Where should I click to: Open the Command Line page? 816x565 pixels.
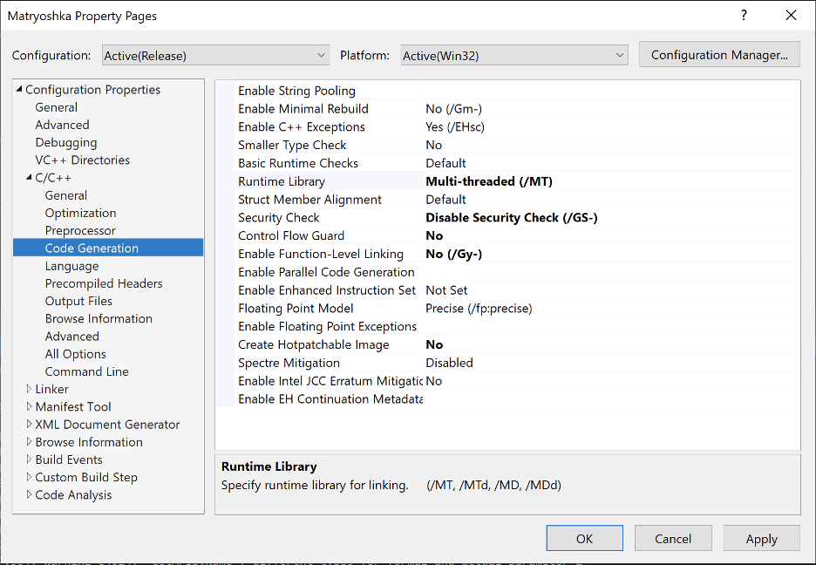(x=86, y=371)
